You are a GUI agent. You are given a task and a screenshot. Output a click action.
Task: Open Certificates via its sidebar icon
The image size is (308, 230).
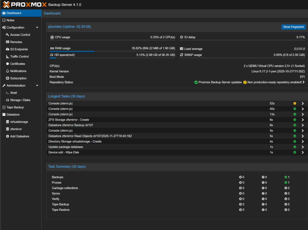coord(7,63)
